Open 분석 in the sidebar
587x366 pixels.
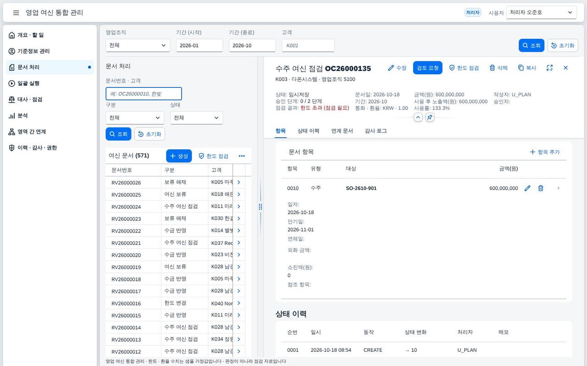click(50, 116)
